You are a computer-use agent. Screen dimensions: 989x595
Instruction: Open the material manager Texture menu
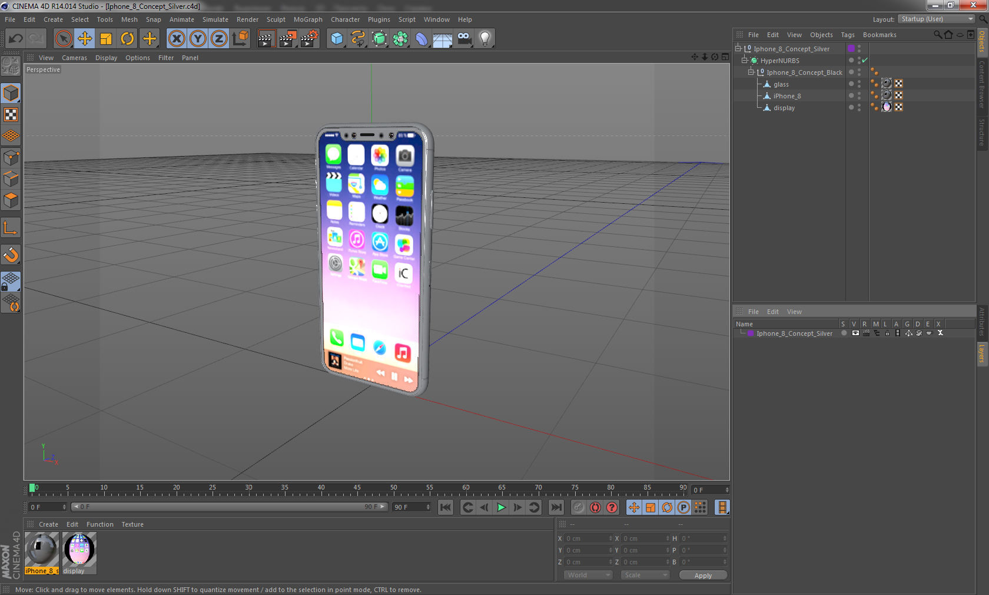point(132,524)
